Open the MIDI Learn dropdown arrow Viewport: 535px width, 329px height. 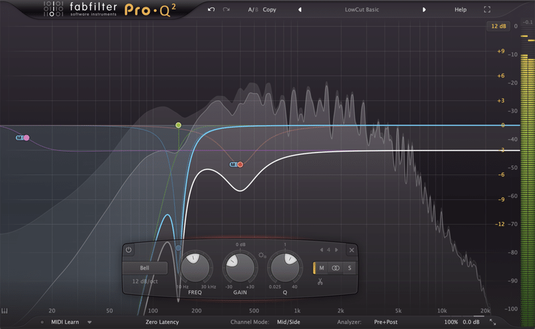click(90, 322)
